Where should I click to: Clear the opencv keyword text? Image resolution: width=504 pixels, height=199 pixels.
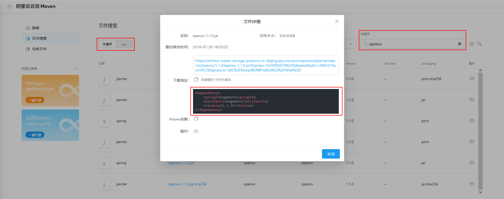(459, 44)
